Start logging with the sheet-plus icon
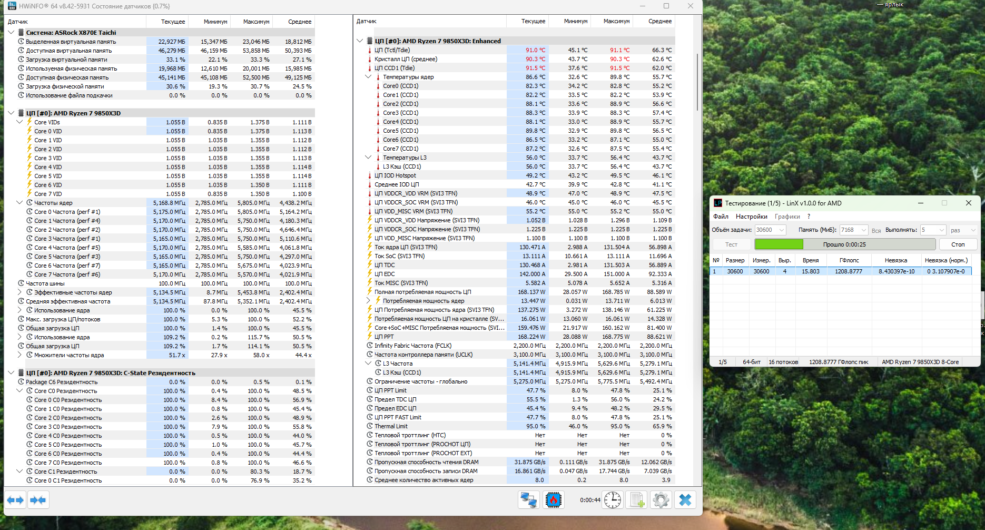This screenshot has width=985, height=530. tap(636, 500)
